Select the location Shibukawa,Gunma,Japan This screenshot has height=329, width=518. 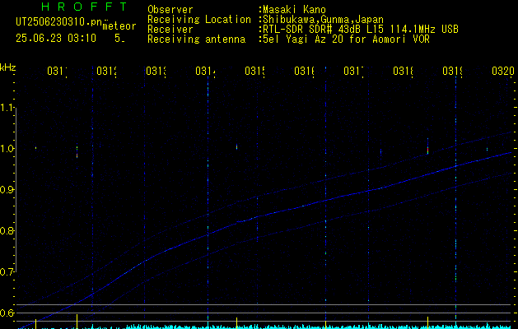[x=323, y=20]
